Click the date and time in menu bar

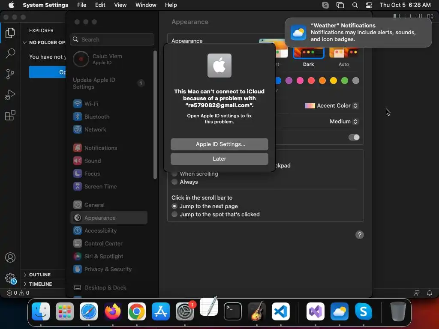pyautogui.click(x=405, y=5)
